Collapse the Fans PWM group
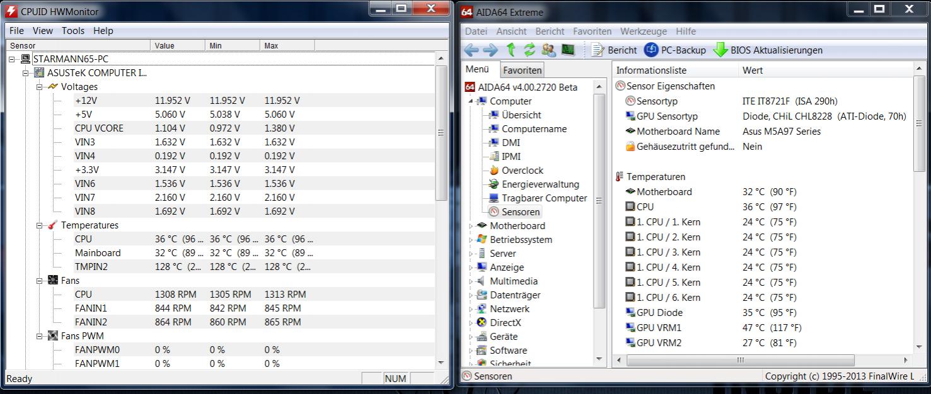931x394 pixels. click(x=39, y=335)
